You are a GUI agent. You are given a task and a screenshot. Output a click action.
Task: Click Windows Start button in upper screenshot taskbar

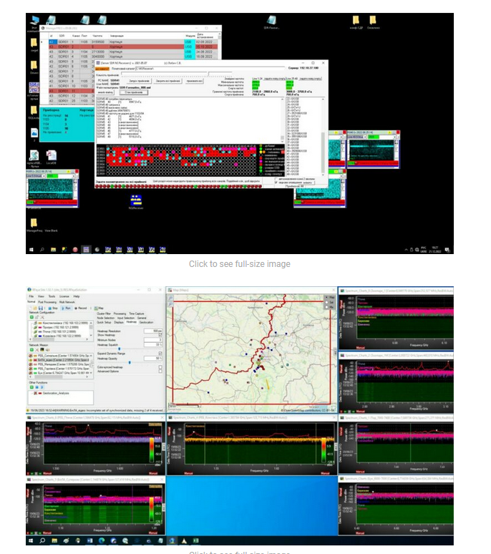(x=31, y=249)
